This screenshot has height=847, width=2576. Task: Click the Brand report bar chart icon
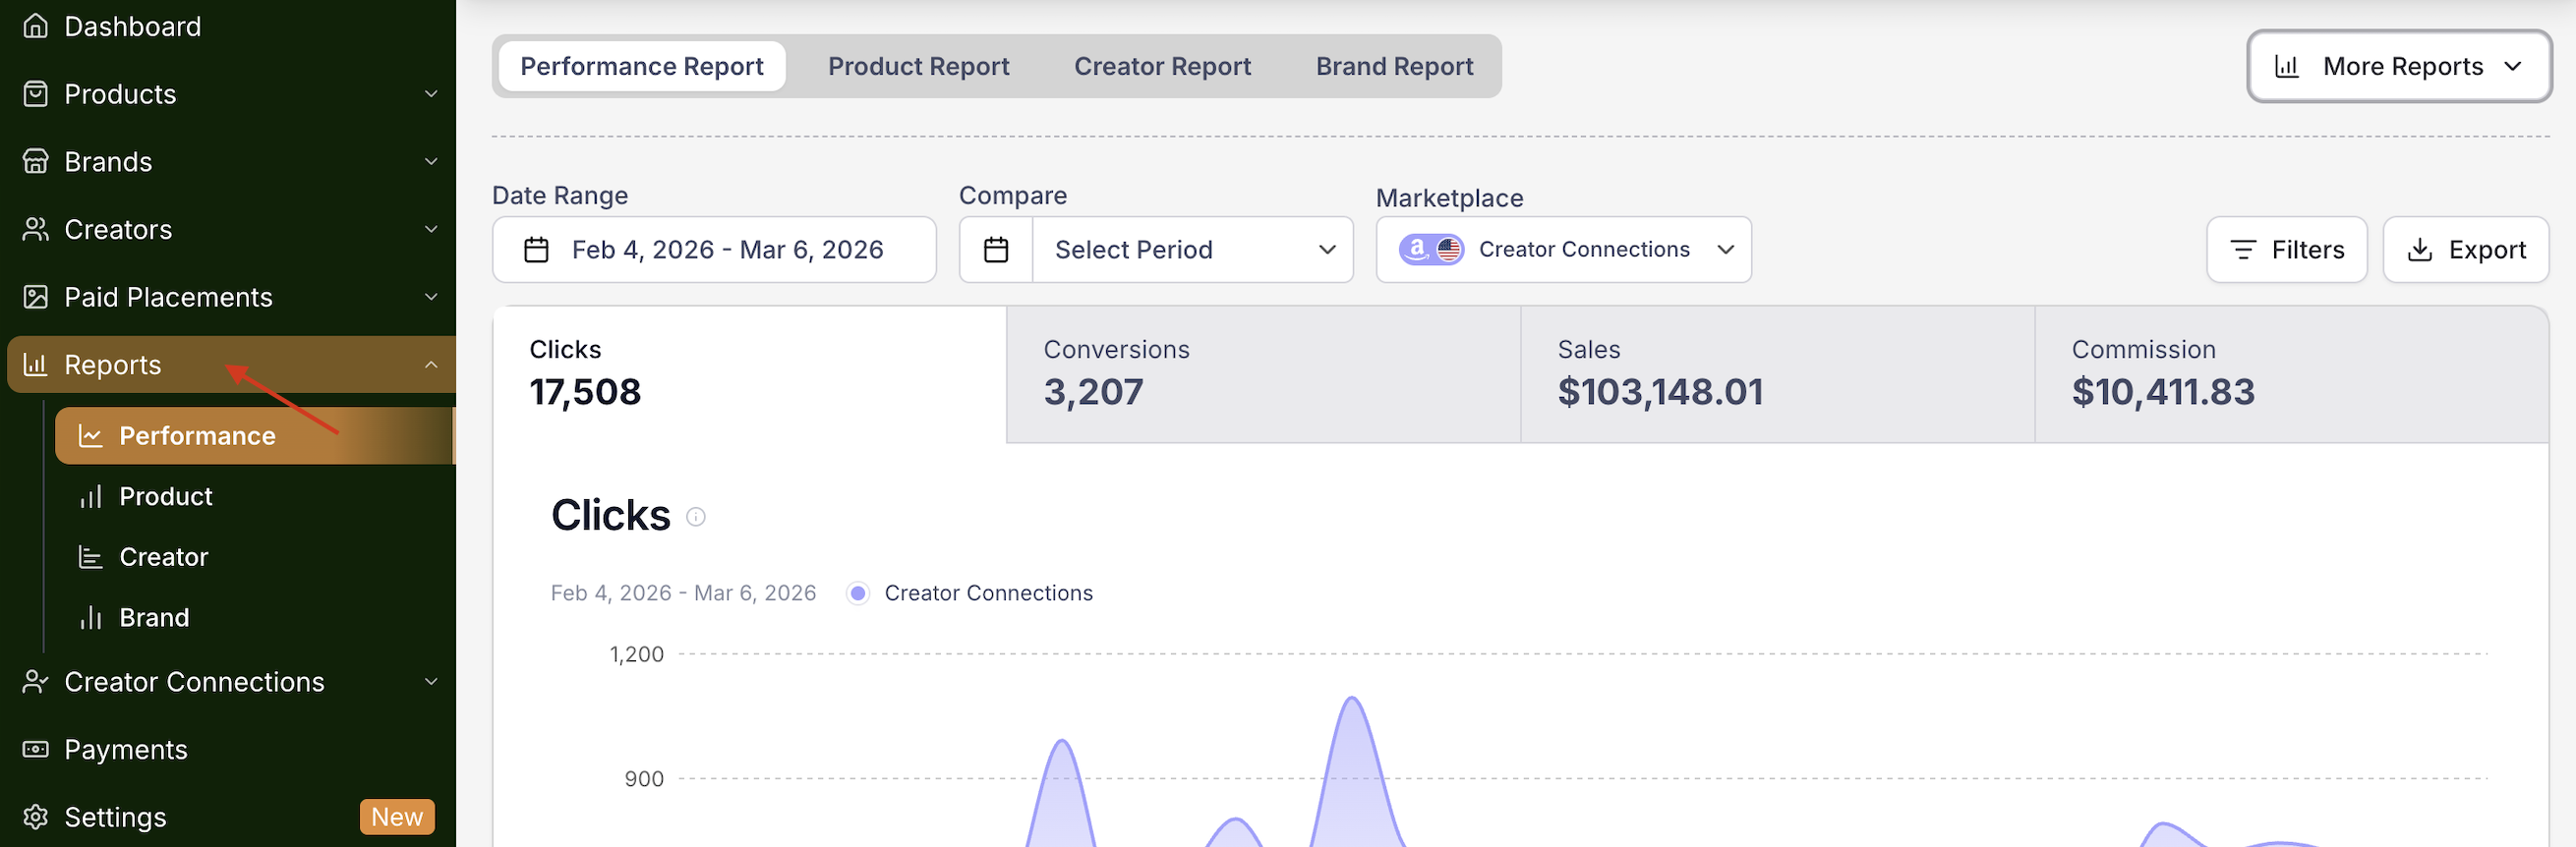point(91,617)
